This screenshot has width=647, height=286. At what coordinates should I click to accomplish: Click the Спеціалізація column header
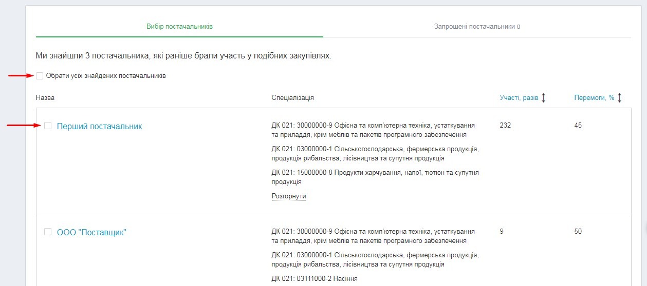292,98
